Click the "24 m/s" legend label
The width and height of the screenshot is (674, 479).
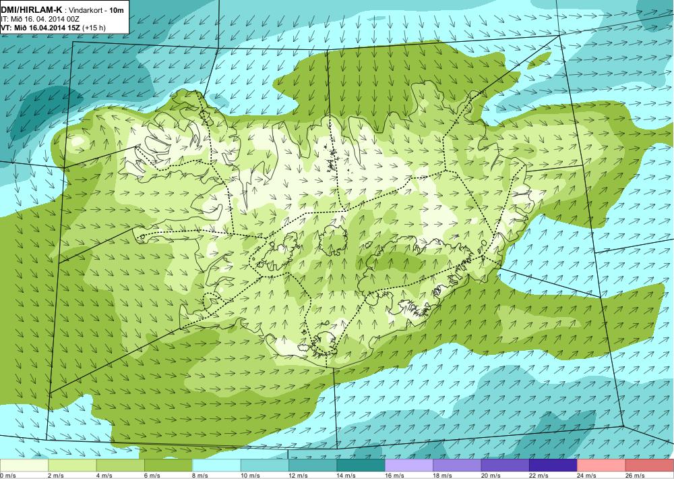coord(587,476)
